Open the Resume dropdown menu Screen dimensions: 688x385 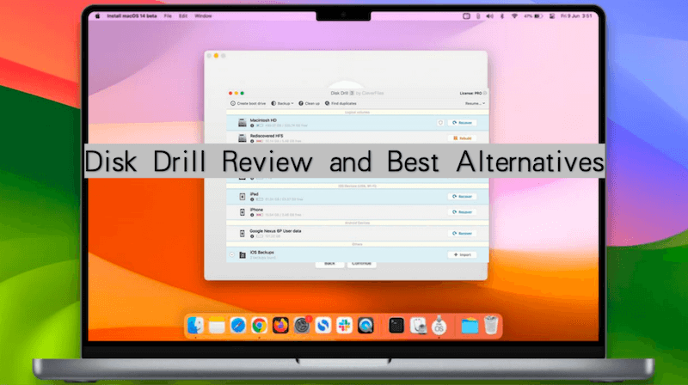(475, 103)
